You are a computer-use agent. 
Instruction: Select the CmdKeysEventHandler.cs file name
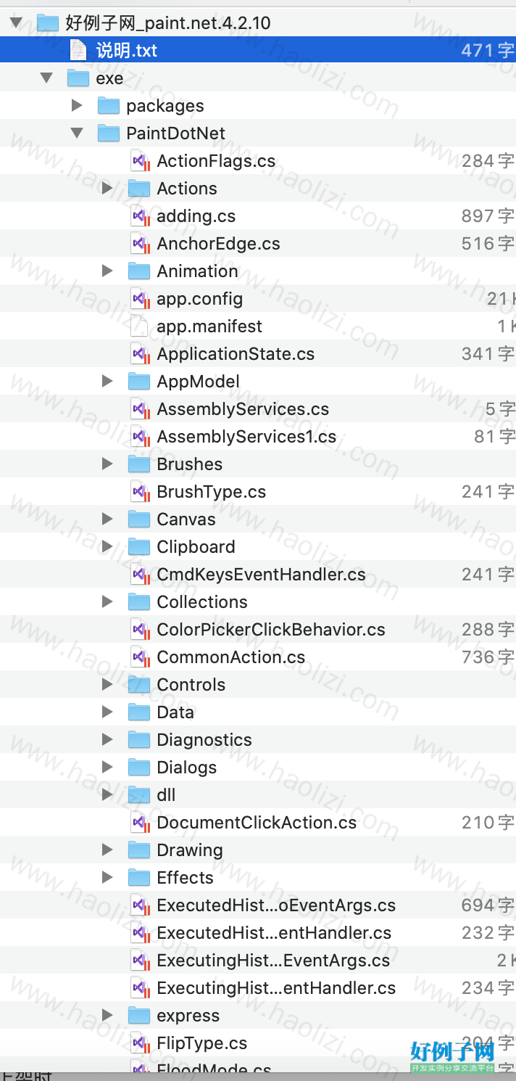coord(261,575)
